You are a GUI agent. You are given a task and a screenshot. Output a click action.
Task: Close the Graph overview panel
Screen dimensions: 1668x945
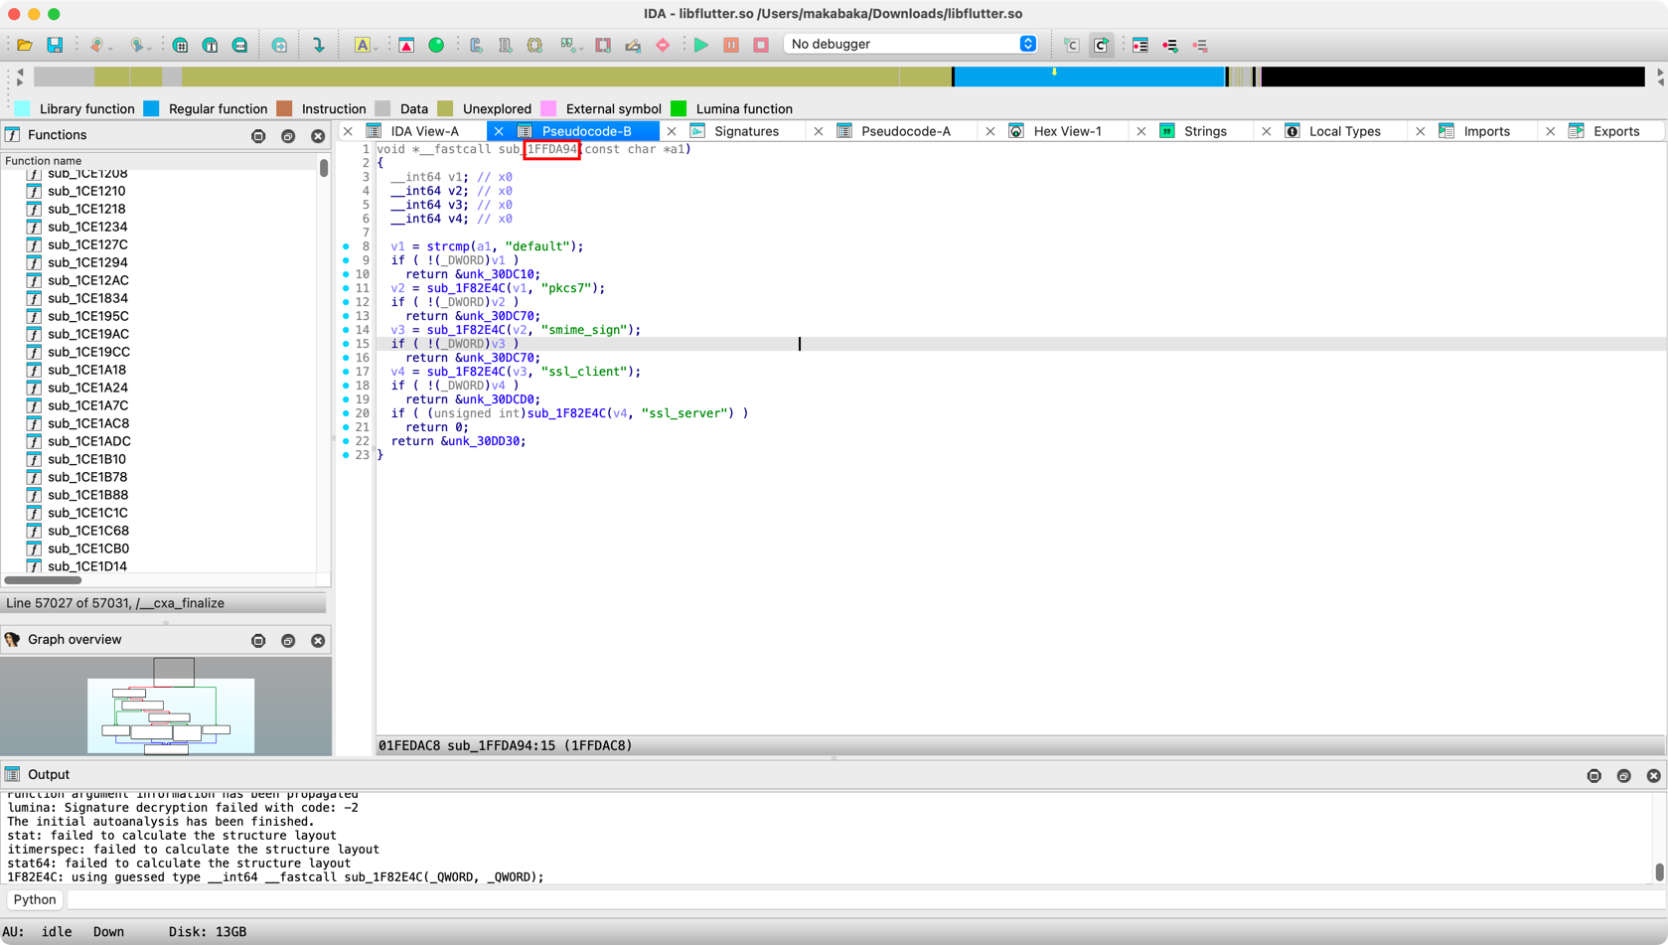click(x=318, y=641)
